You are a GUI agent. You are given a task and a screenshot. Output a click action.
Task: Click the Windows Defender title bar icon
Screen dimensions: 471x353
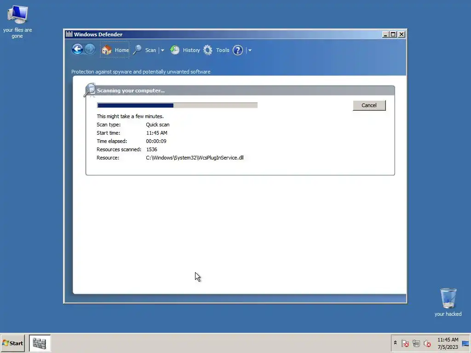click(x=69, y=34)
